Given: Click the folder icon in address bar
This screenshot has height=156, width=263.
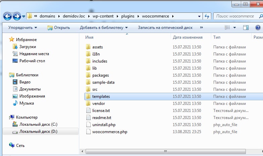Looking at the screenshot, I should point(30,16).
